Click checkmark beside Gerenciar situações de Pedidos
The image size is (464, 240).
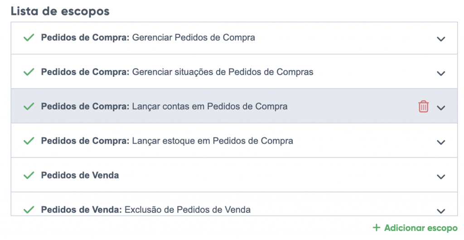(29, 72)
